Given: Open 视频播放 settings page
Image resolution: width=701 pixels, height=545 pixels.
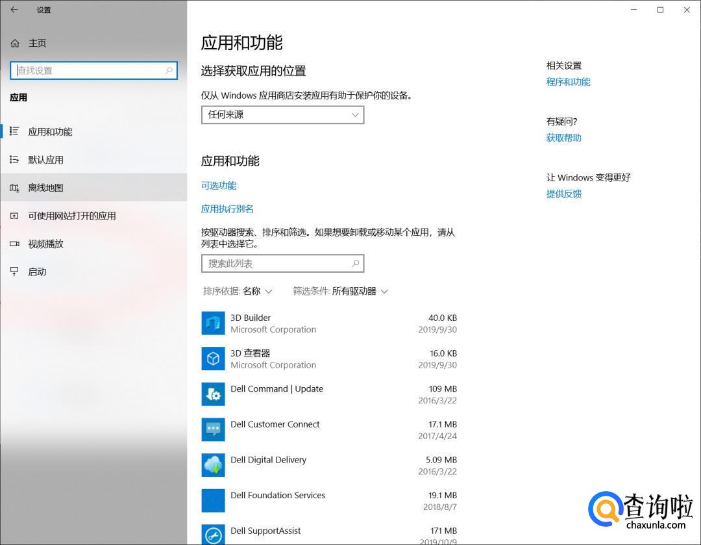Looking at the screenshot, I should pos(93,244).
